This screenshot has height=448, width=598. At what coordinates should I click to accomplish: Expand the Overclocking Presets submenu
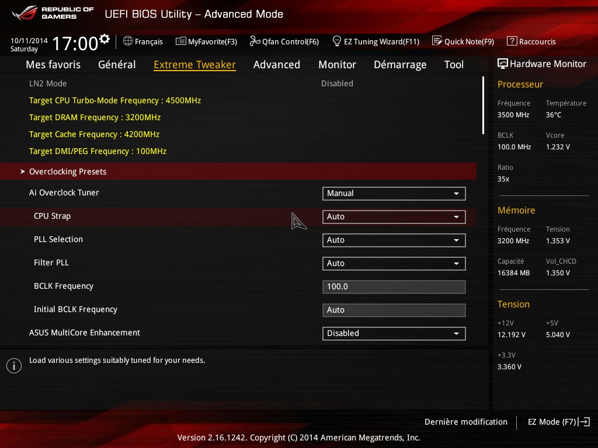click(68, 171)
